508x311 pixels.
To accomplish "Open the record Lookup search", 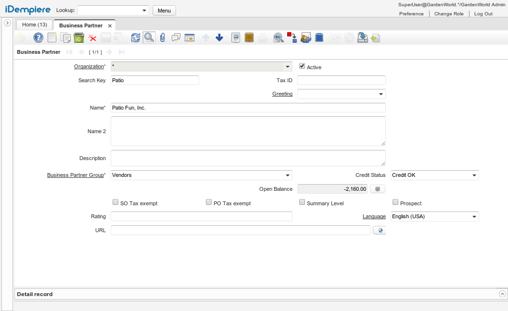I will pos(149,37).
